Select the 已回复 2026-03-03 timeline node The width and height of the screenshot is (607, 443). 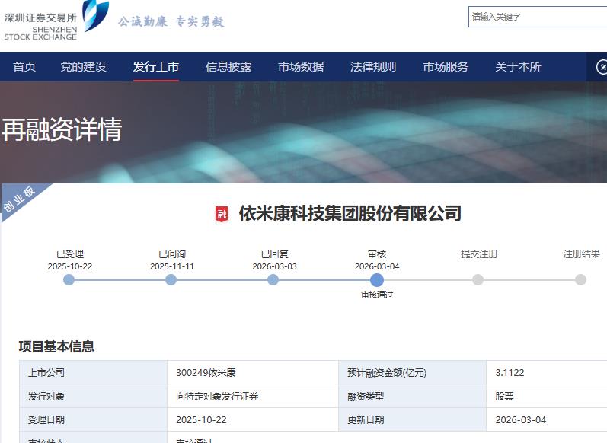pyautogui.click(x=273, y=279)
